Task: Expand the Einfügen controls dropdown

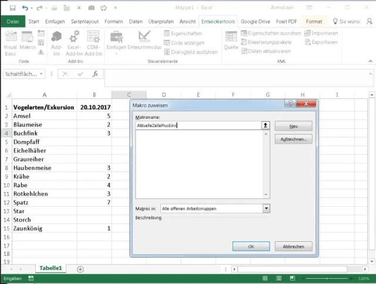Action: pos(116,54)
